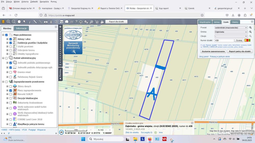Activate the info identify tool
Viewport: 255px width, 143px height.
pos(30,22)
